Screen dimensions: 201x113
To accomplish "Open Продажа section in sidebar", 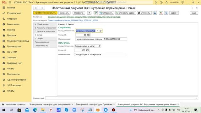I will (x=11, y=35).
